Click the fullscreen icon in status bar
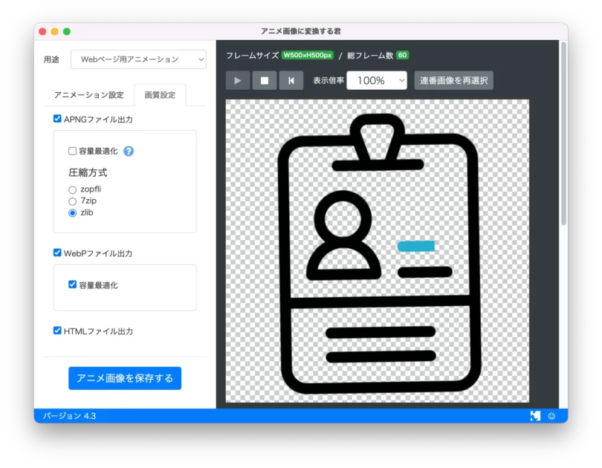 [x=535, y=416]
